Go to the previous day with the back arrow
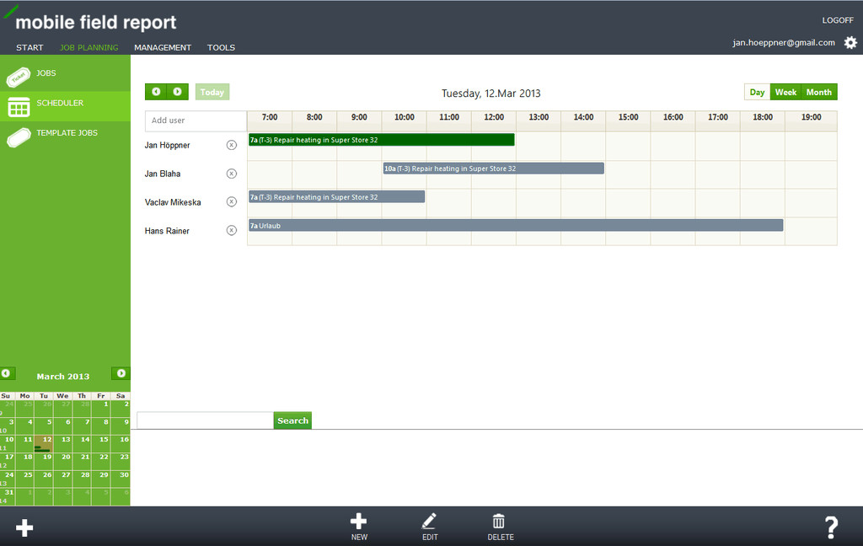 click(x=156, y=91)
